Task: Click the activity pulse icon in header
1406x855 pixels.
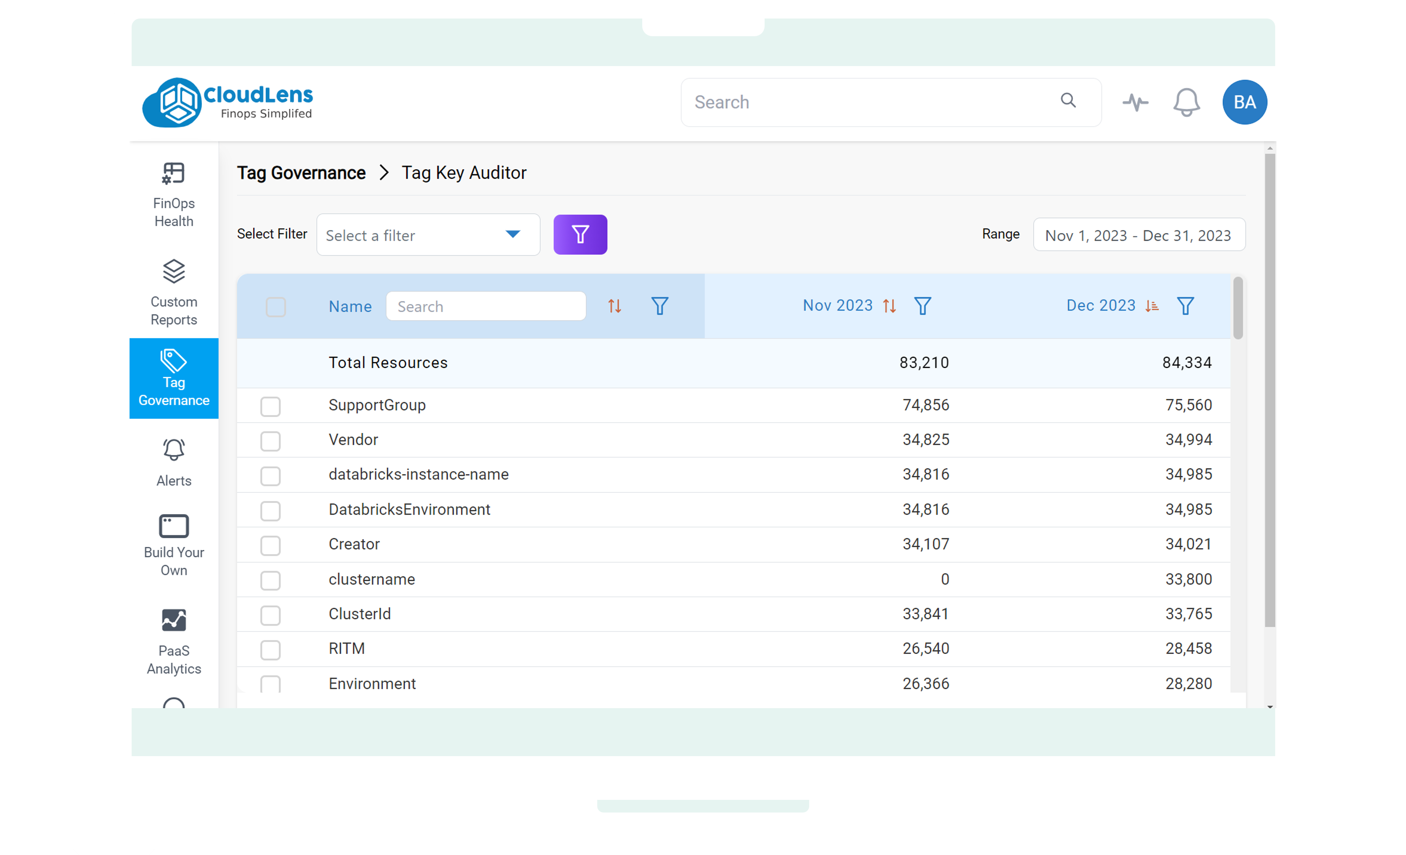Action: [x=1135, y=102]
